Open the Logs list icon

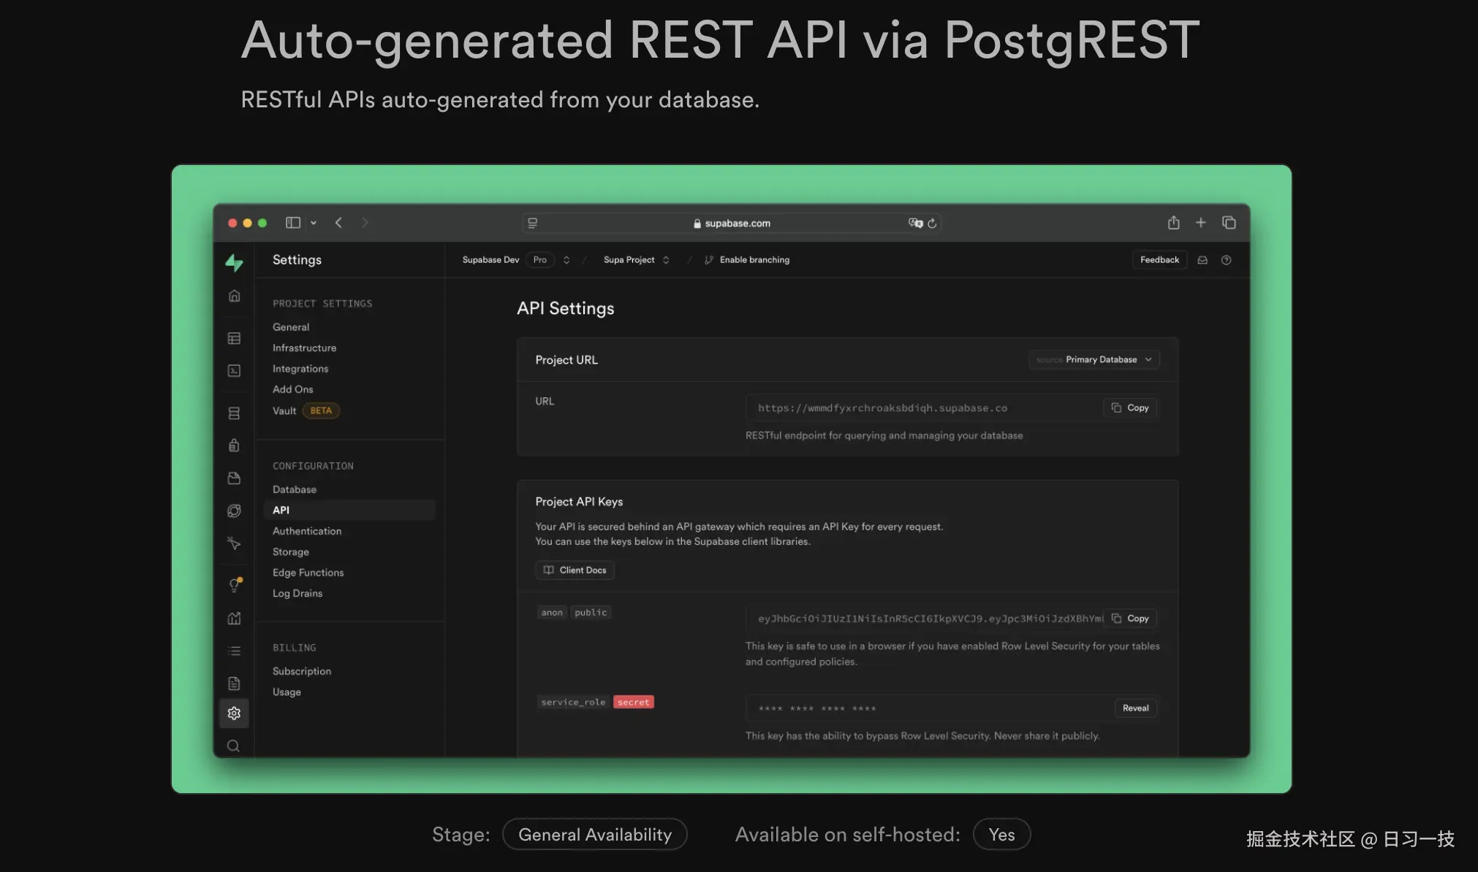click(x=234, y=651)
